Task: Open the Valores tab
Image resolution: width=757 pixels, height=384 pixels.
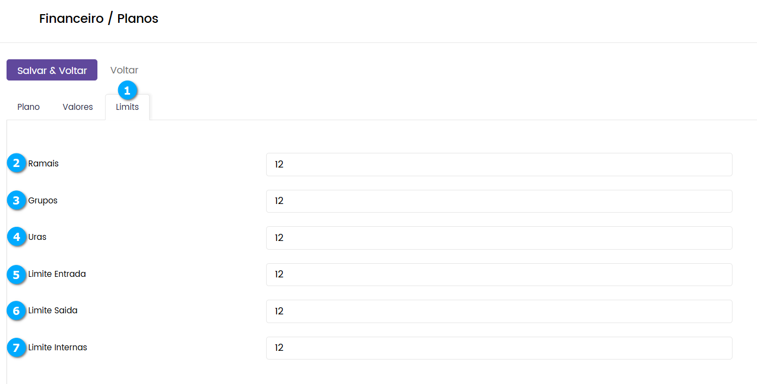Action: pos(78,107)
